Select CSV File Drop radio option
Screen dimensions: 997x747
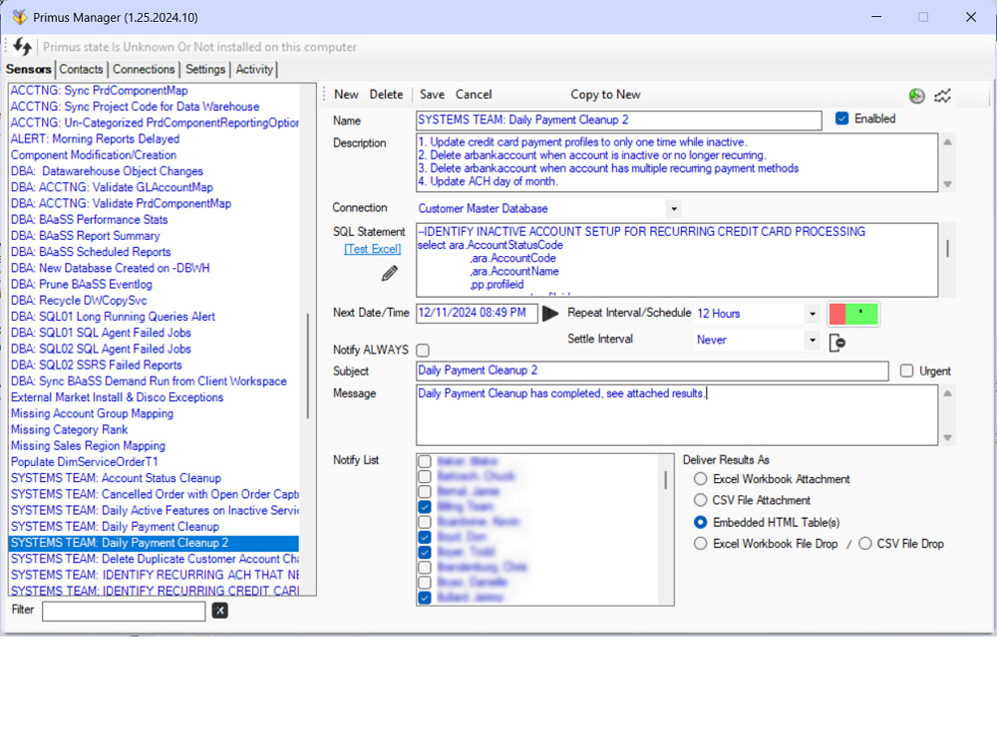tap(865, 544)
